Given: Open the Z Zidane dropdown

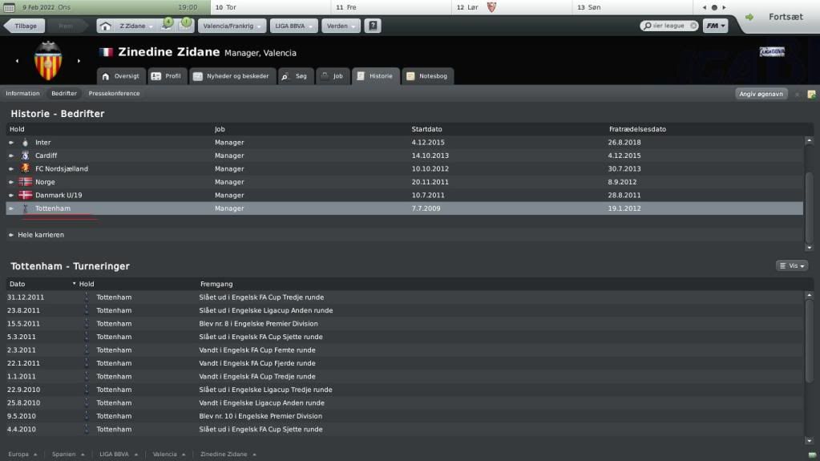Looking at the screenshot, I should click(x=136, y=26).
